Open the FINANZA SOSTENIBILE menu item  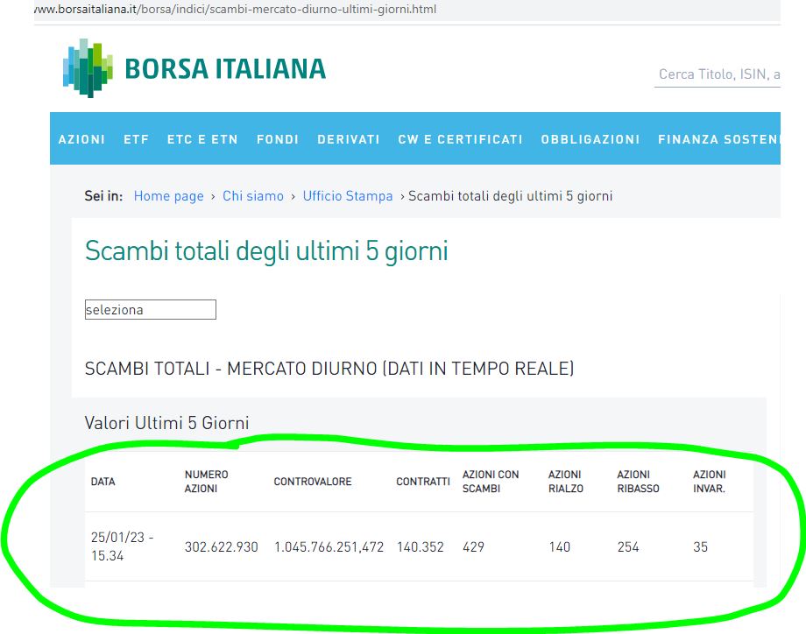coord(718,139)
